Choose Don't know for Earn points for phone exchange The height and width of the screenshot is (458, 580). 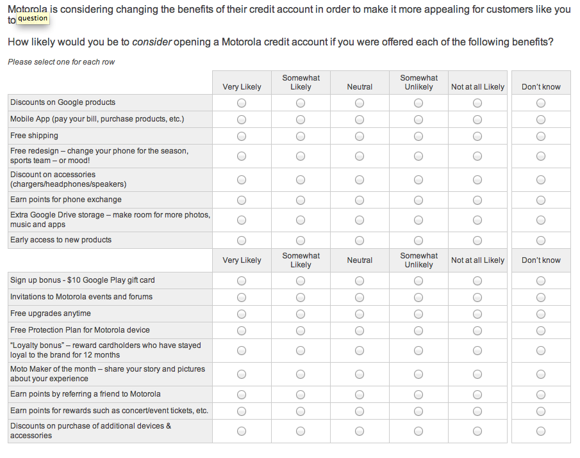[x=541, y=200]
